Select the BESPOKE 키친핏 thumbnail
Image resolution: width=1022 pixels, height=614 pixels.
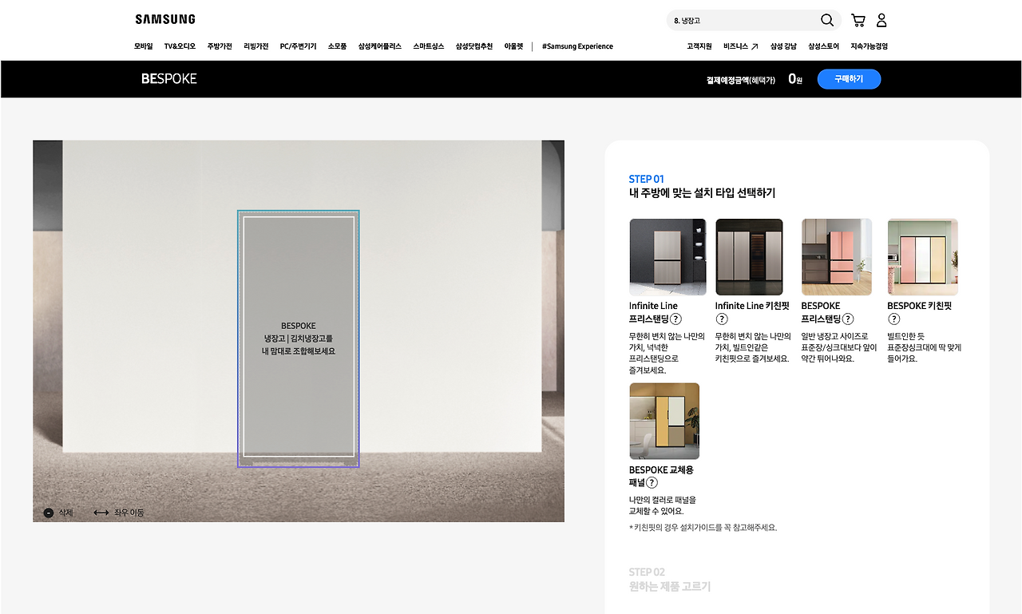pos(923,257)
